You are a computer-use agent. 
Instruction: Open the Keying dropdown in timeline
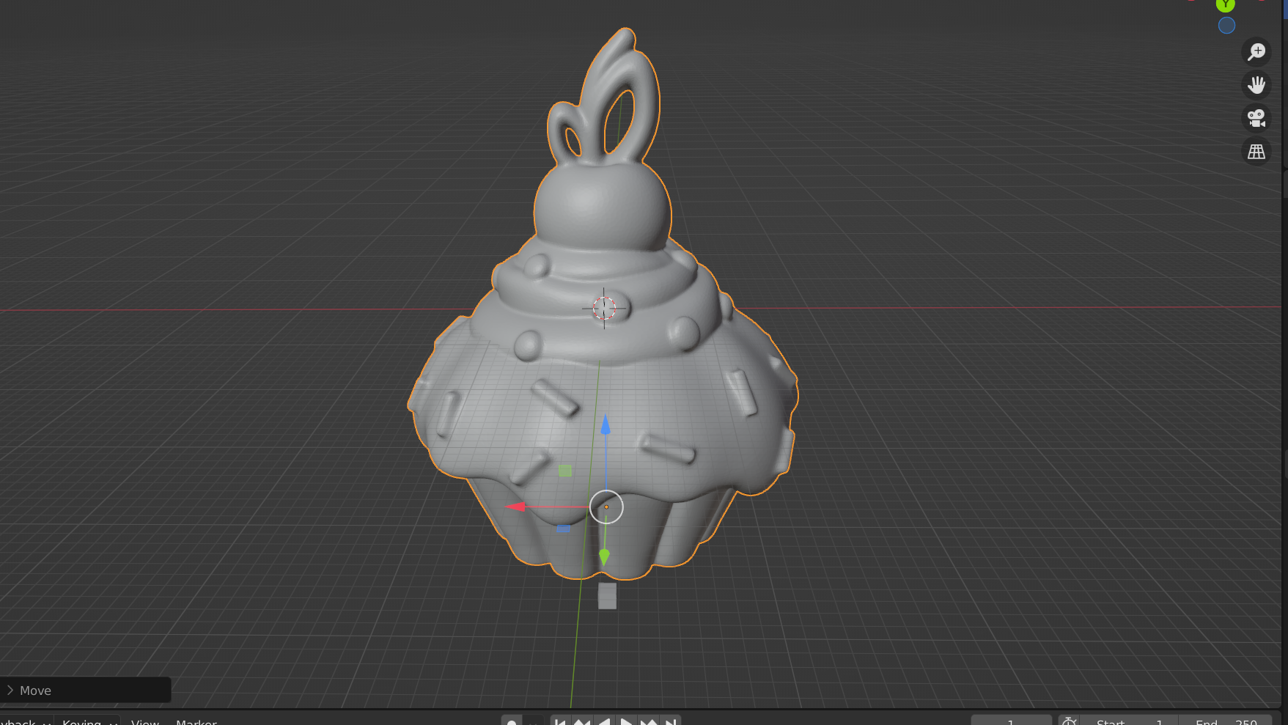click(x=88, y=721)
